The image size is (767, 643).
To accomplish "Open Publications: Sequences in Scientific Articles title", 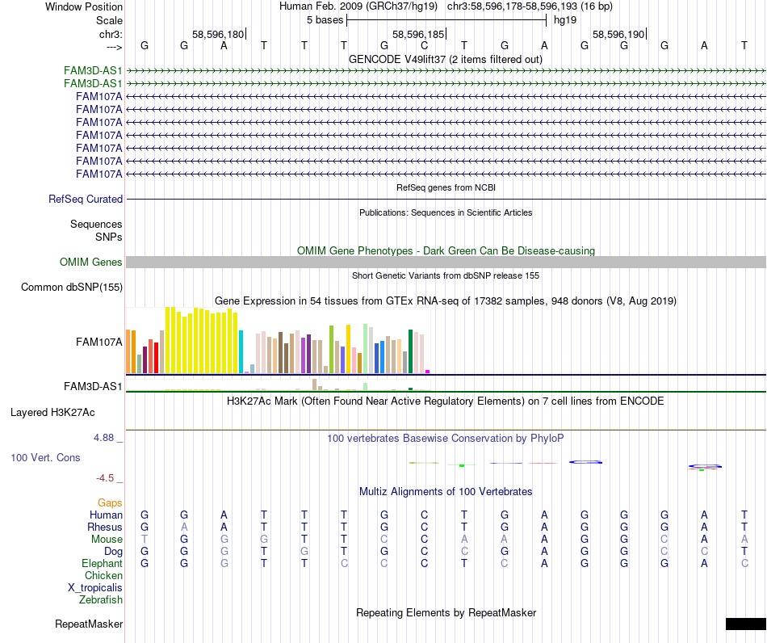I will point(446,212).
